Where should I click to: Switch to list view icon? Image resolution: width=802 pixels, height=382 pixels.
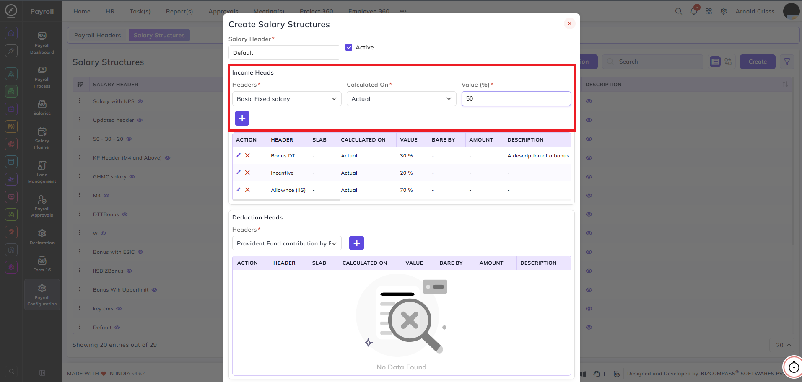tap(715, 62)
